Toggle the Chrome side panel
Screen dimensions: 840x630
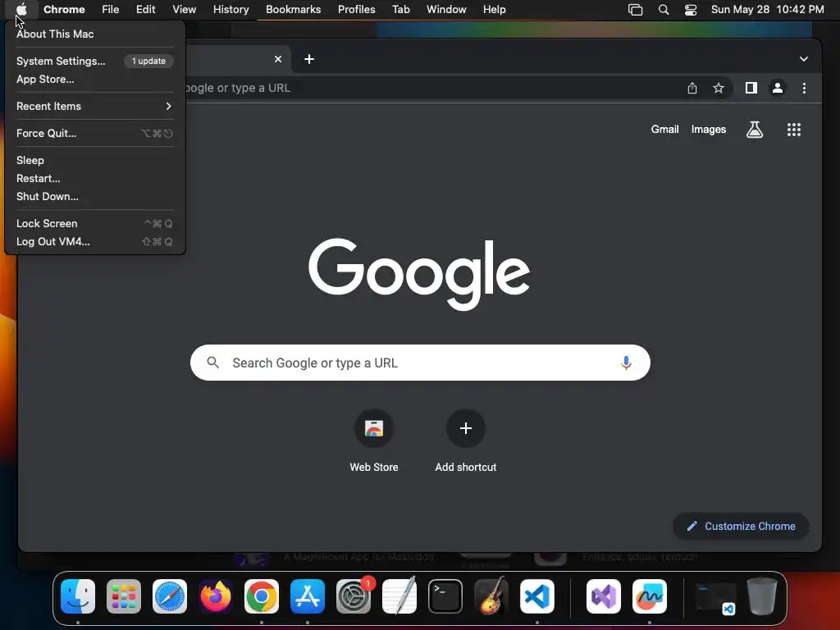point(751,88)
